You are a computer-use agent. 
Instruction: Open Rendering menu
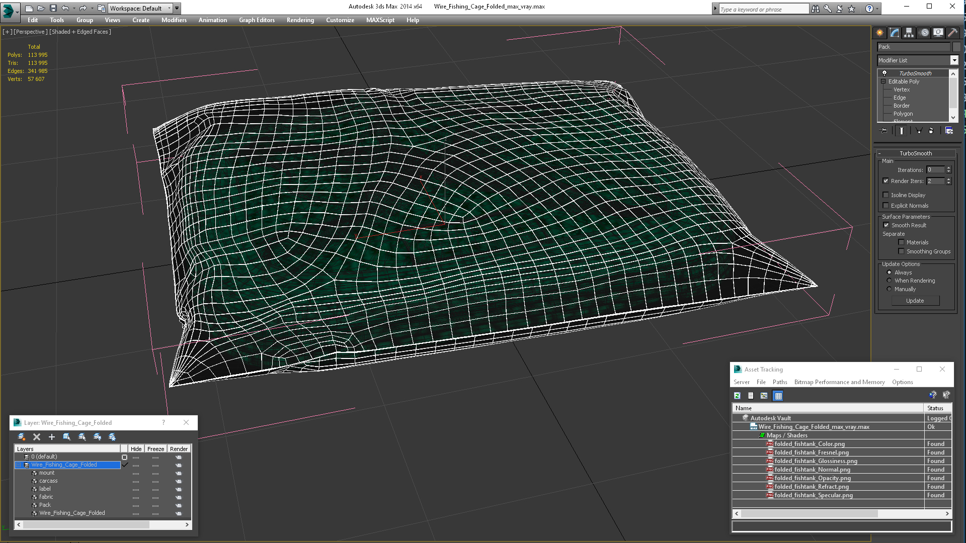point(300,20)
